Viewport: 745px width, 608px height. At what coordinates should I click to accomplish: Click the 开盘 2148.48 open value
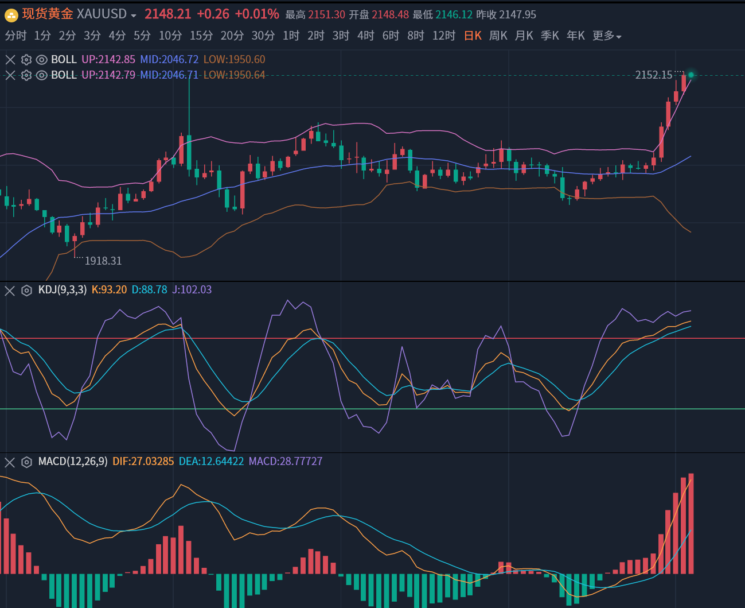click(379, 15)
